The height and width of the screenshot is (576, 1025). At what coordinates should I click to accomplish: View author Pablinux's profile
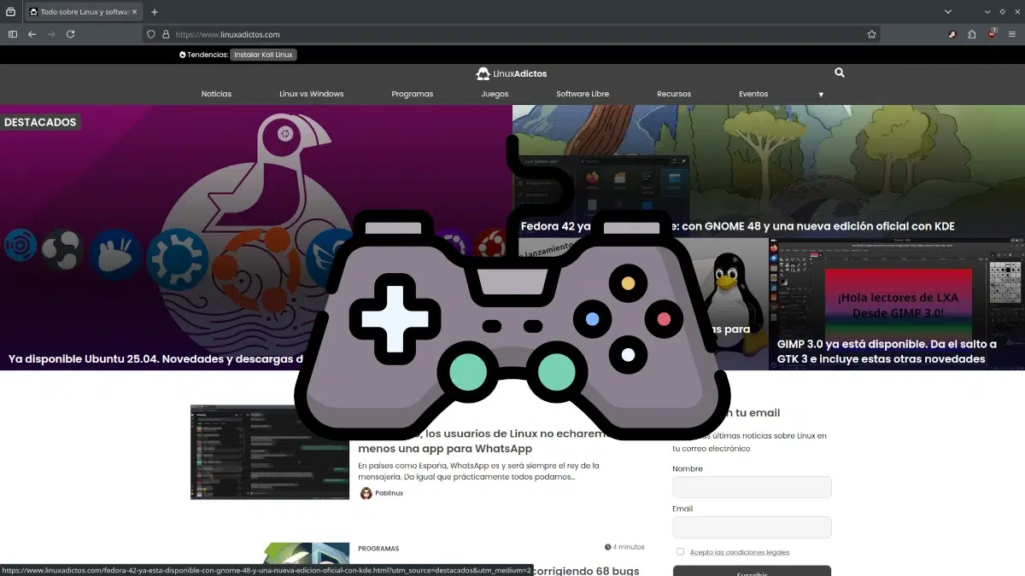pos(389,493)
